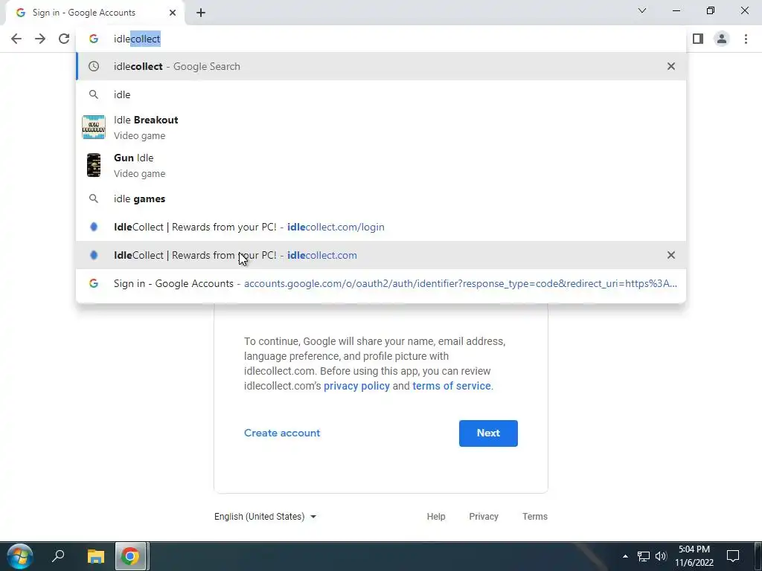Open the network icon in system tray
The height and width of the screenshot is (571, 762).
[x=644, y=556]
